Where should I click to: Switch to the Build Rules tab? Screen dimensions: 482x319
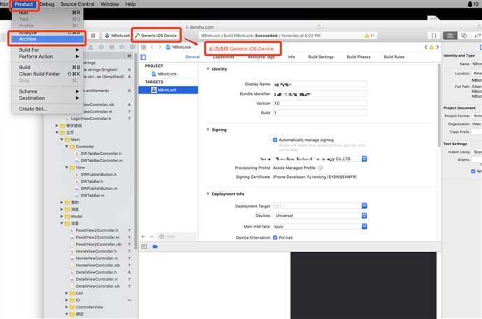point(394,57)
